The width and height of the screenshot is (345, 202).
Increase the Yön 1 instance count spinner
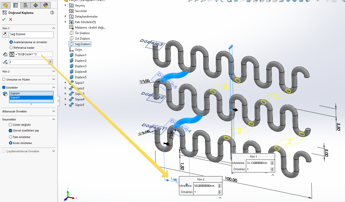point(51,61)
